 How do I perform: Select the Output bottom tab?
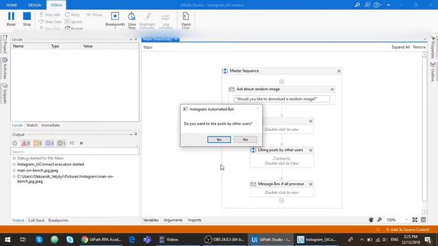point(18,220)
